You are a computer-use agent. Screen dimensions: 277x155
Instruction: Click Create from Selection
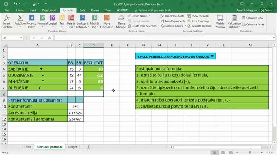[x=142, y=26]
